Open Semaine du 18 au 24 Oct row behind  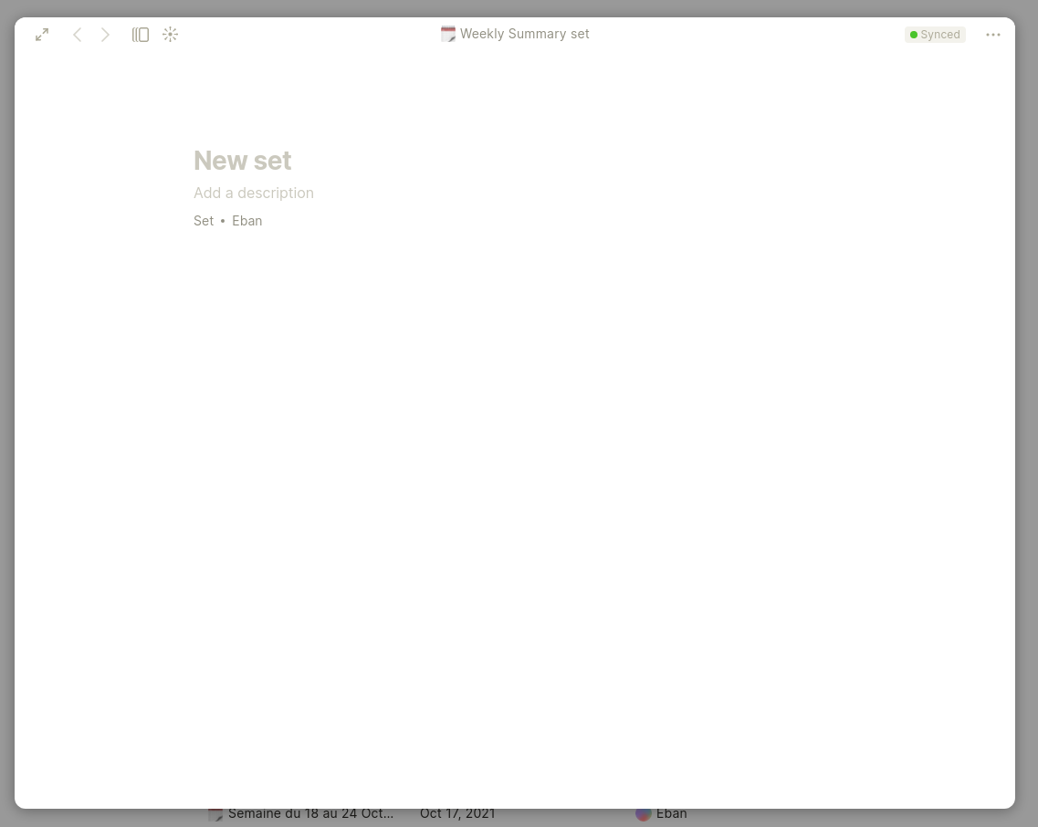[301, 813]
